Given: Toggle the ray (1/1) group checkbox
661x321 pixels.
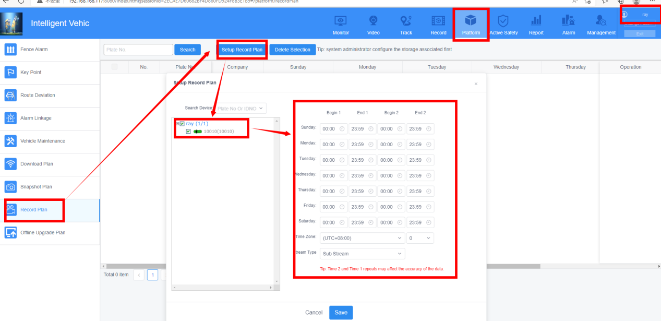Looking at the screenshot, I should coord(182,124).
